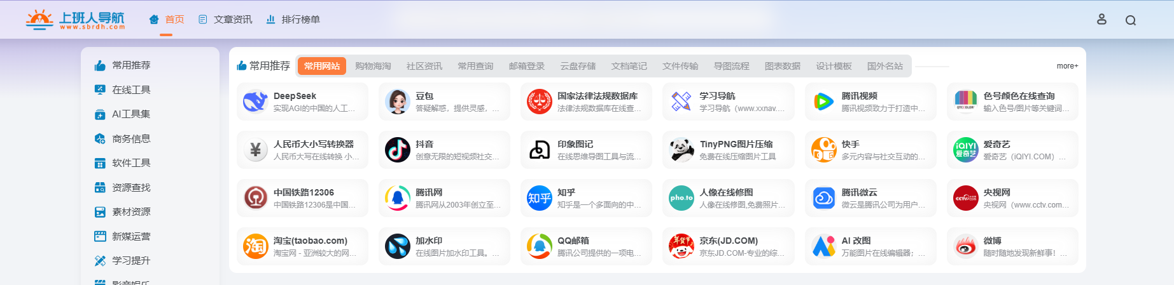Open the 腾讯微云 cloud icon

click(823, 198)
